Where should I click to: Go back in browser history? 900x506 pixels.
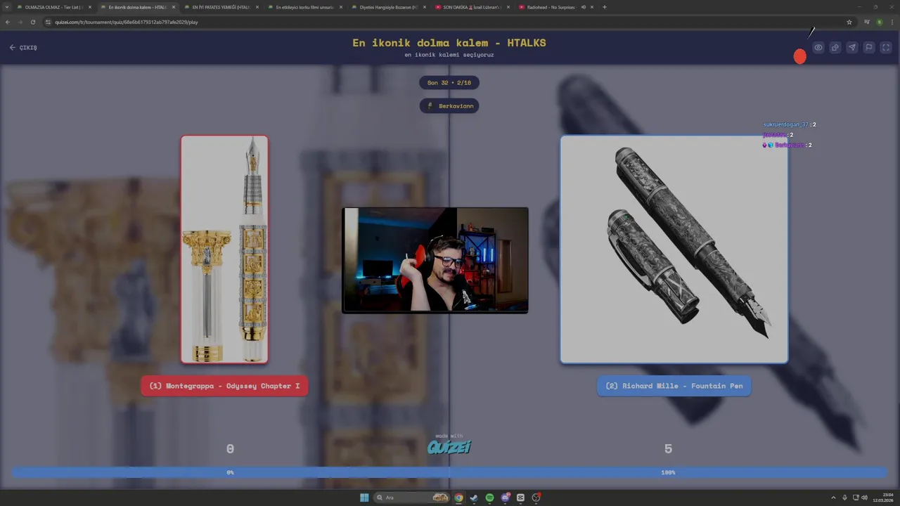point(8,22)
